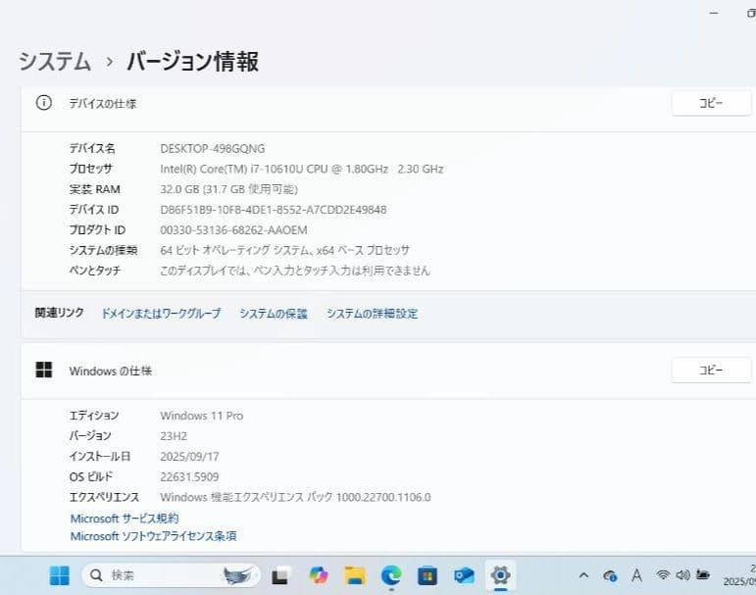Image resolution: width=756 pixels, height=595 pixels.
Task: Launch Microsoft Edge from the taskbar
Action: tap(390, 575)
